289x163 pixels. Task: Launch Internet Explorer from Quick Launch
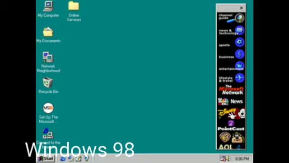coord(63,158)
